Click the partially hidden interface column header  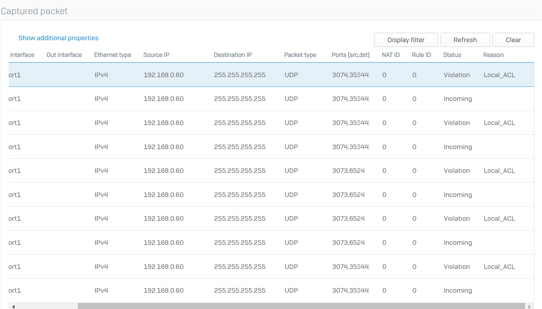coord(22,55)
